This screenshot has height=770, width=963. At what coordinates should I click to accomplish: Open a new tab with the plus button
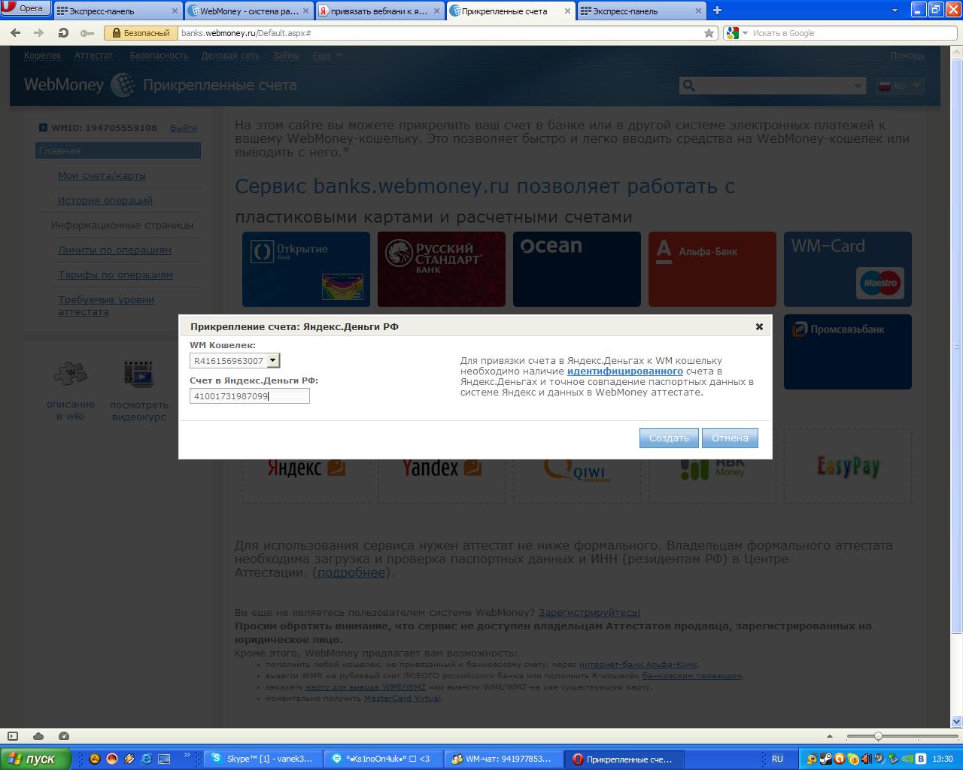[717, 11]
